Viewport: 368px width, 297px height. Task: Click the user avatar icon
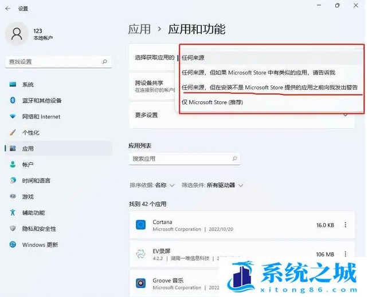pos(17,34)
